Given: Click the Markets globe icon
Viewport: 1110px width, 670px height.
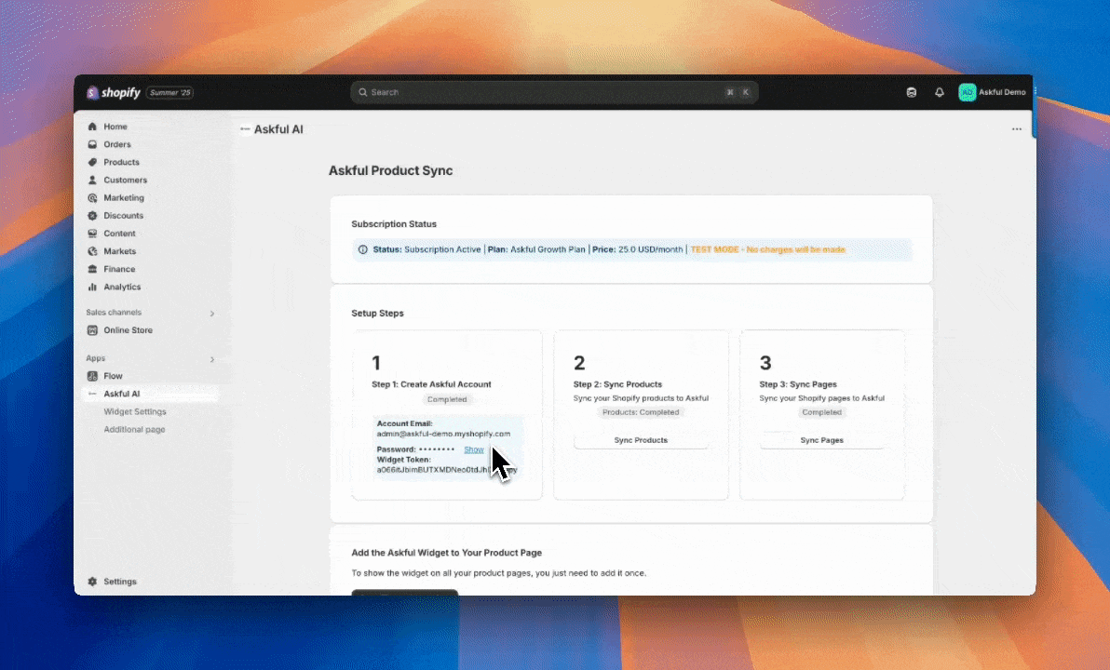Looking at the screenshot, I should pos(92,251).
